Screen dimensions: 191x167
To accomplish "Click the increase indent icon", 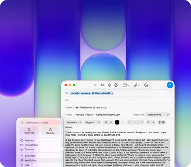I will (164, 122).
